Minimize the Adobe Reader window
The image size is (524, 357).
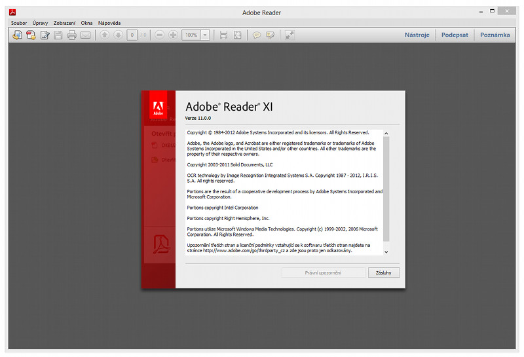(481, 11)
